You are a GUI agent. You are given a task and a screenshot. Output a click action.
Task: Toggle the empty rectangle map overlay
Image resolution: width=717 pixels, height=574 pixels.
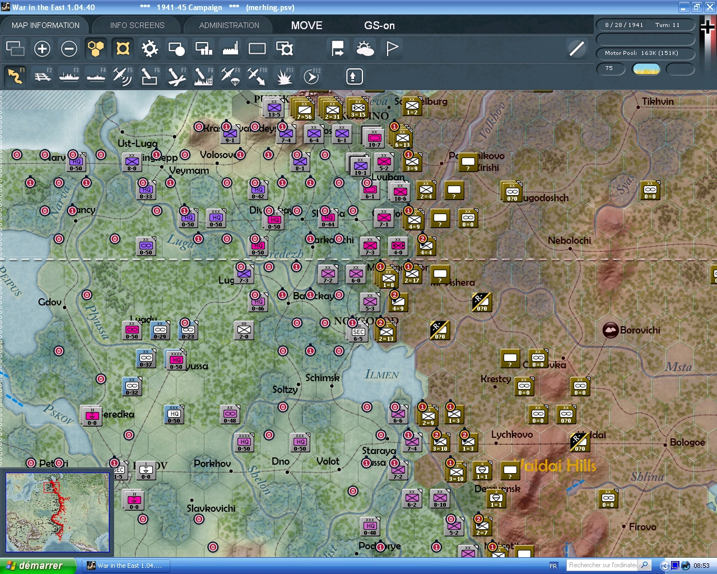coord(257,49)
